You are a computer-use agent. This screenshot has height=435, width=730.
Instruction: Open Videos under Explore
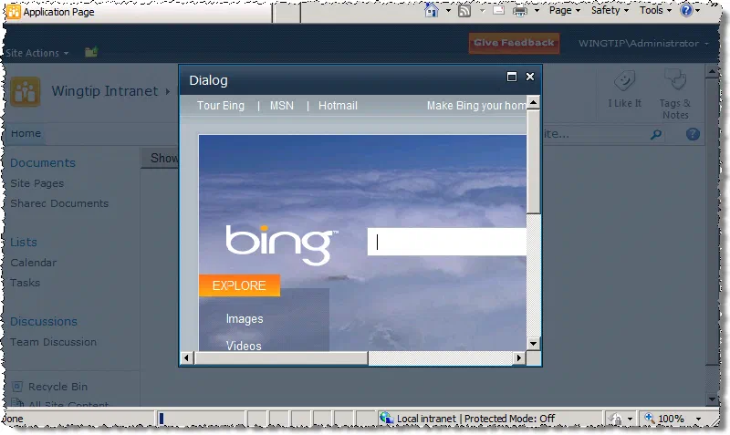244,346
